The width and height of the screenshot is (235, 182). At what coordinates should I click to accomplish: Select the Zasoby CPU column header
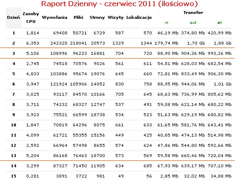click(x=31, y=18)
